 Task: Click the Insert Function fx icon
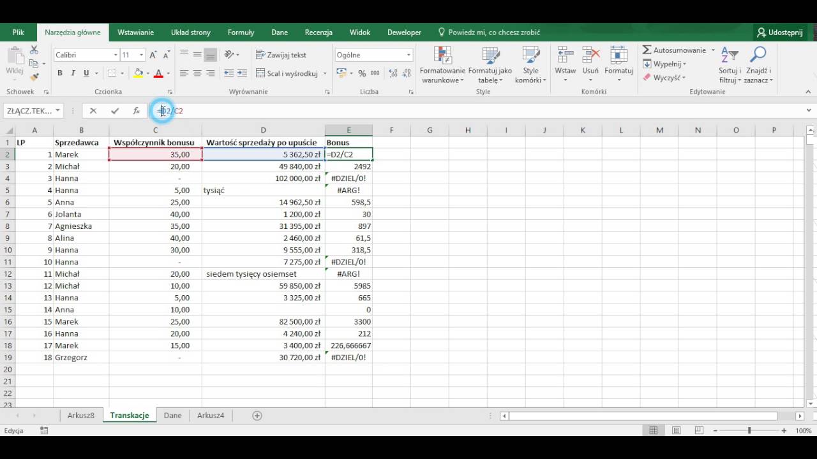[x=136, y=111]
